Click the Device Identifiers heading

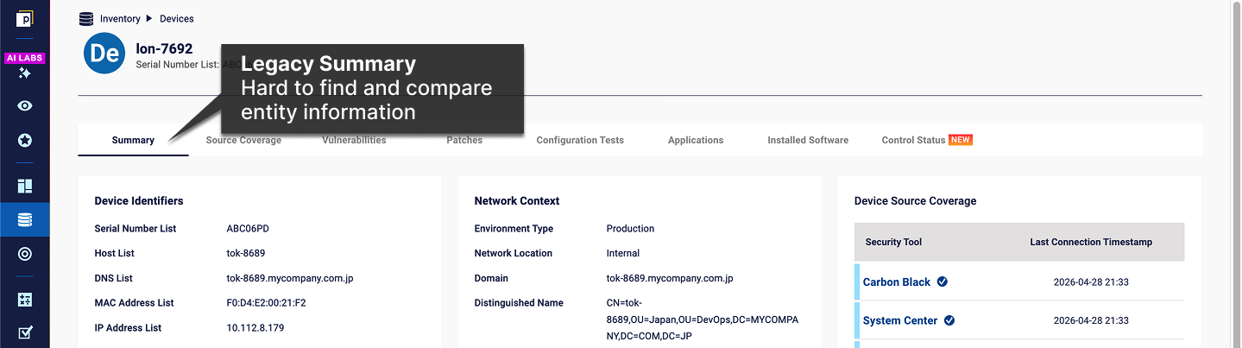[139, 200]
